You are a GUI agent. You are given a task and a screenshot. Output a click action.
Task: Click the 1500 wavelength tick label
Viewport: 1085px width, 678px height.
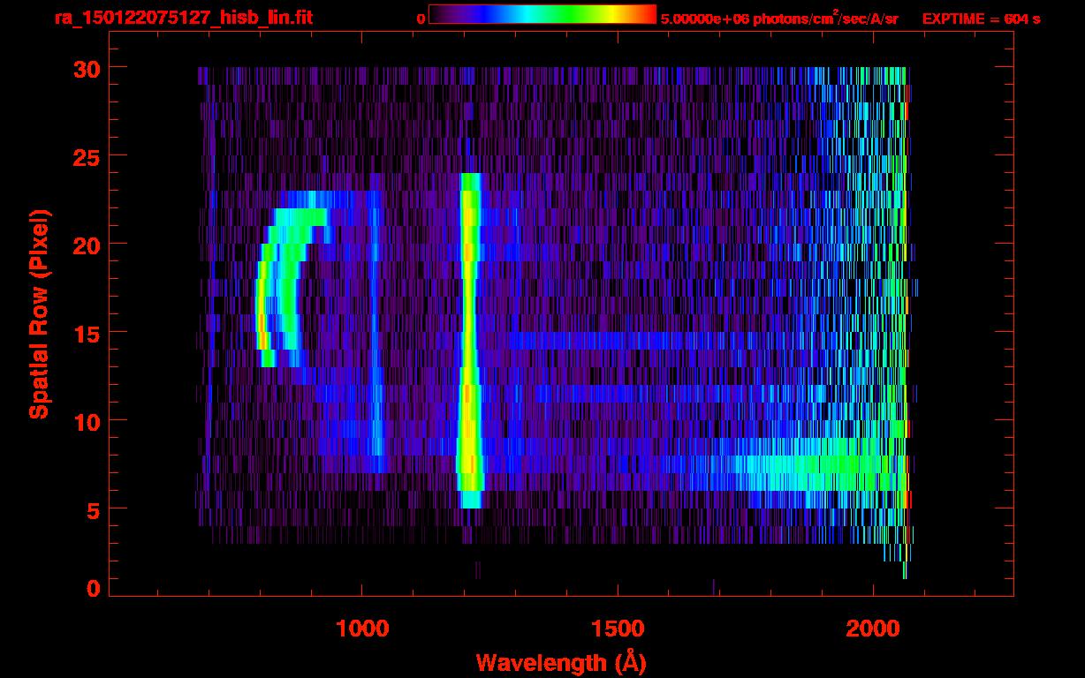[618, 628]
